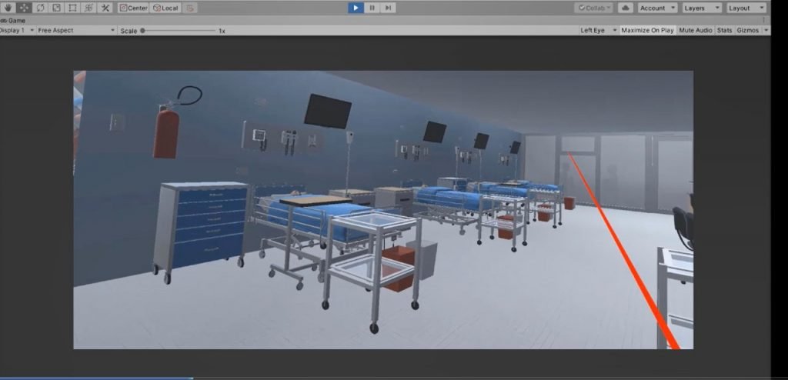This screenshot has width=788, height=380.
Task: Select the Rotate tool
Action: pyautogui.click(x=40, y=8)
